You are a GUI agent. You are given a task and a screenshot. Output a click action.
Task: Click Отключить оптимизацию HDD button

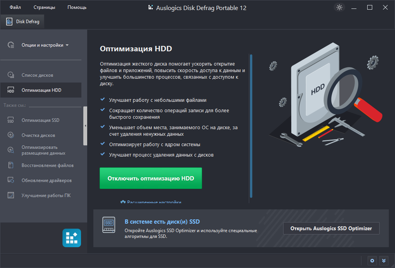point(151,178)
